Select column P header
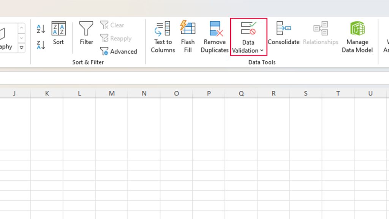Image resolution: width=389 pixels, height=219 pixels. point(209,94)
